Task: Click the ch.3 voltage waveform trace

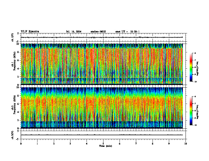Action: click(102, 135)
